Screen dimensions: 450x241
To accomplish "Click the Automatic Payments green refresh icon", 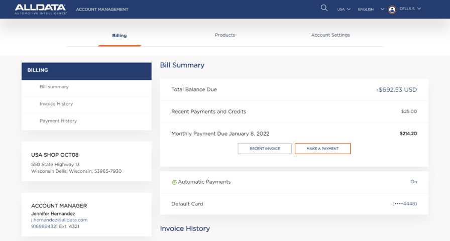I will pyautogui.click(x=174, y=182).
